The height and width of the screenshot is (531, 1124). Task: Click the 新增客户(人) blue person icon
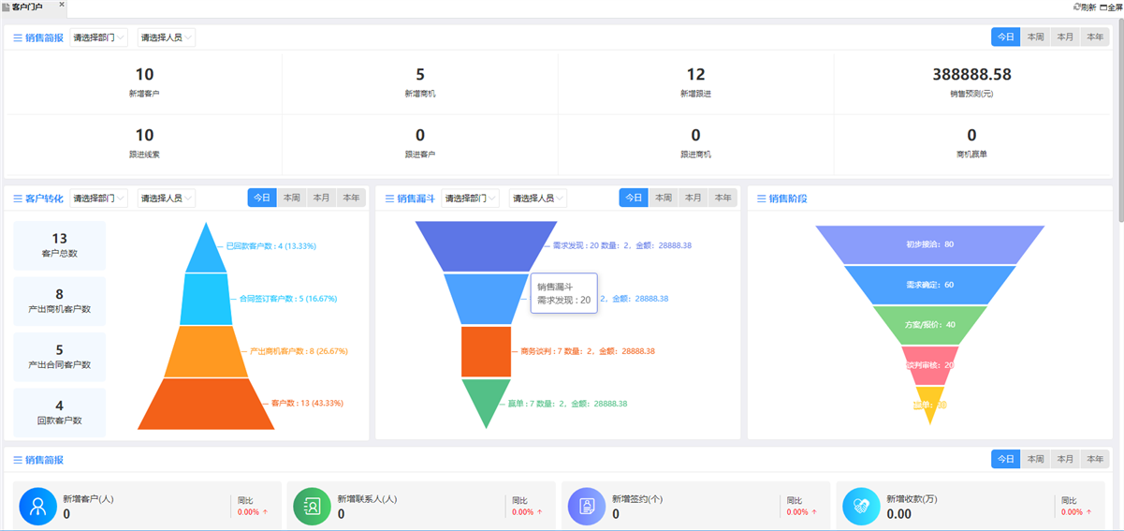pyautogui.click(x=38, y=507)
